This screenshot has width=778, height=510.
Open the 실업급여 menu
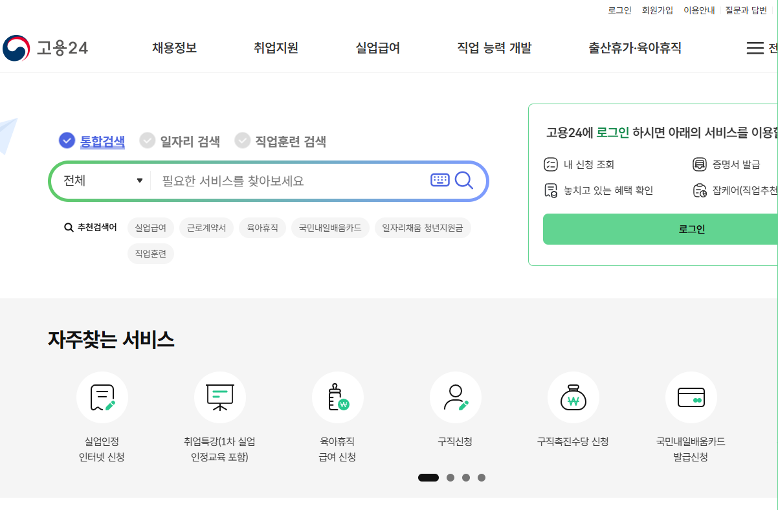[378, 48]
